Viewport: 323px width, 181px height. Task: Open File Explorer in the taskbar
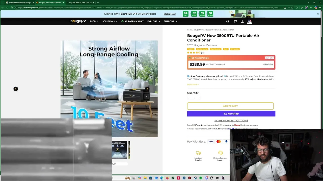(x=145, y=178)
